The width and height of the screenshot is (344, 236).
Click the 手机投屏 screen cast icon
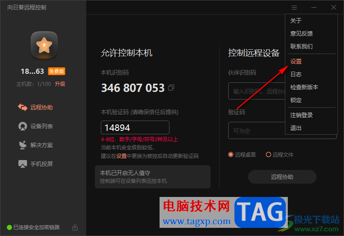(23, 164)
